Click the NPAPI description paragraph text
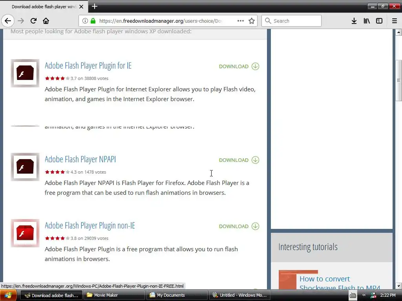The height and width of the screenshot is (301, 402). coord(147,188)
